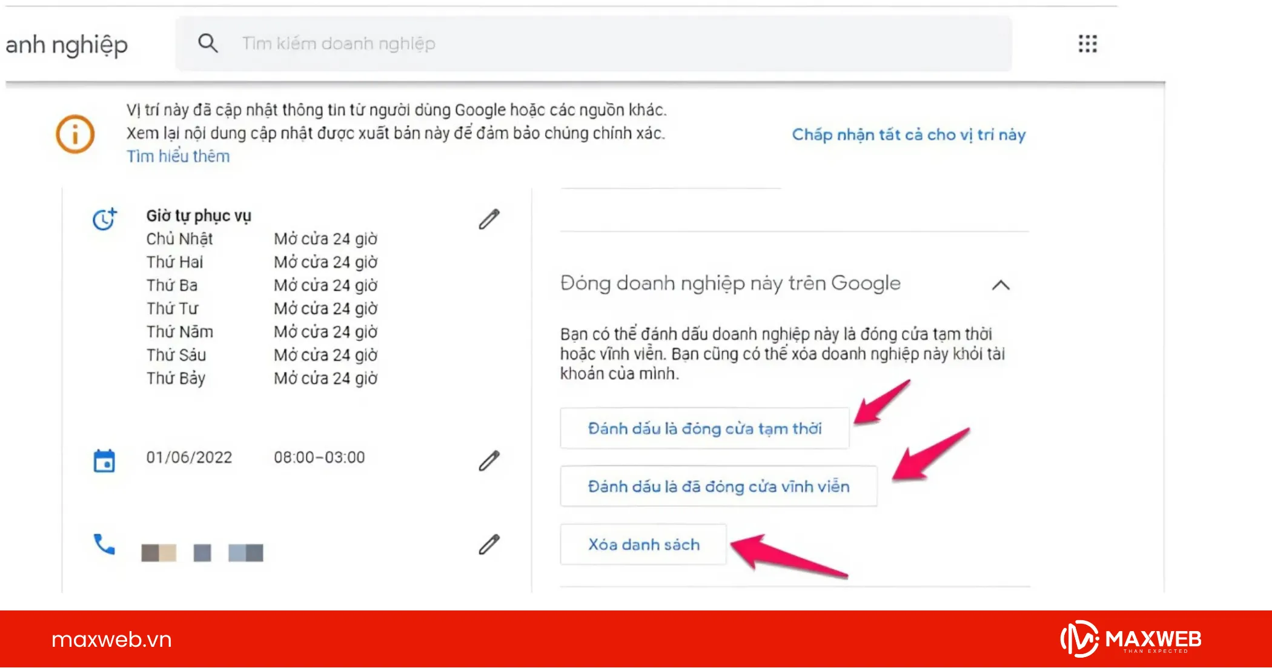Click the 'Xóa danh sách' button

point(644,544)
